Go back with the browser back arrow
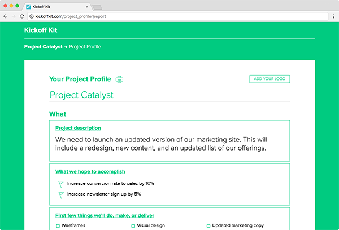The width and height of the screenshot is (339, 230). tap(6, 16)
